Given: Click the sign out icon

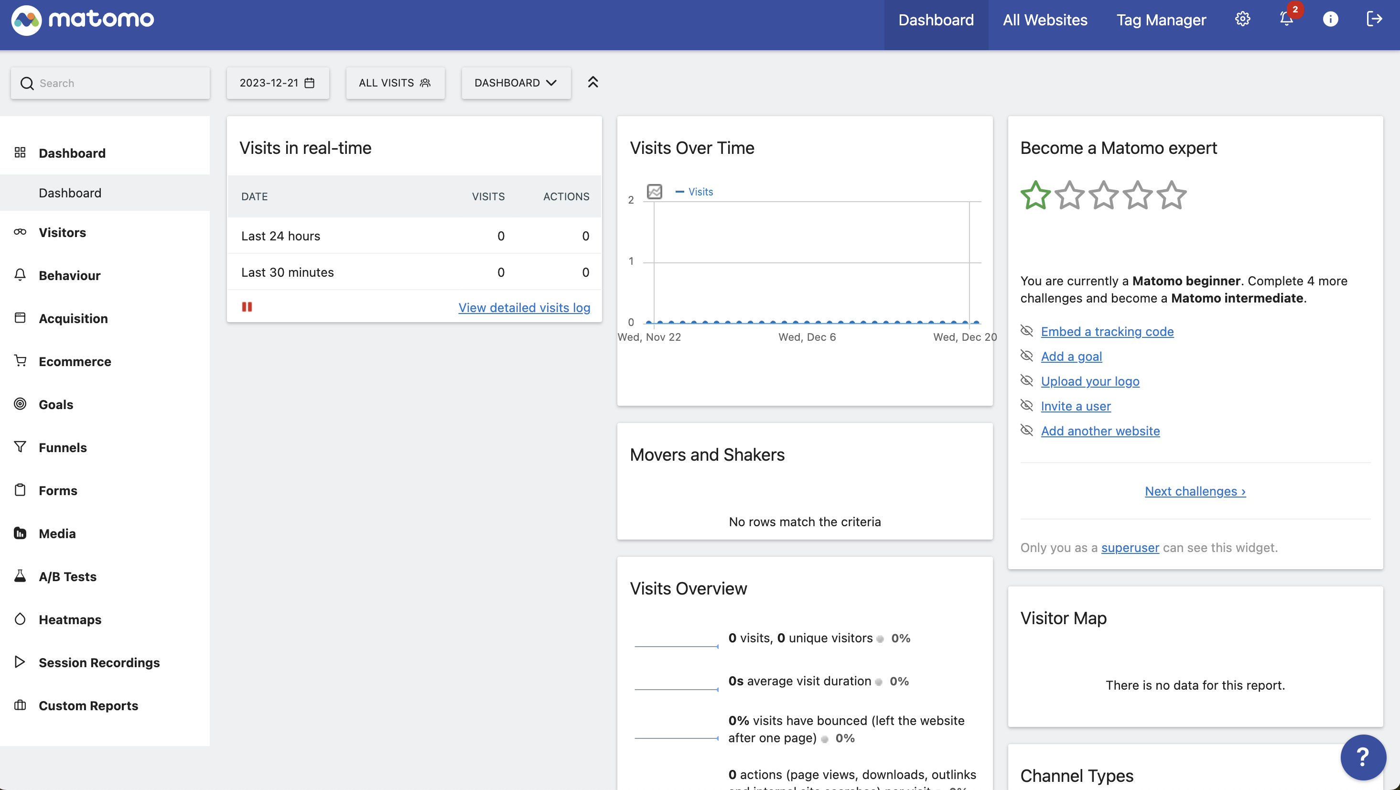Looking at the screenshot, I should (x=1374, y=20).
